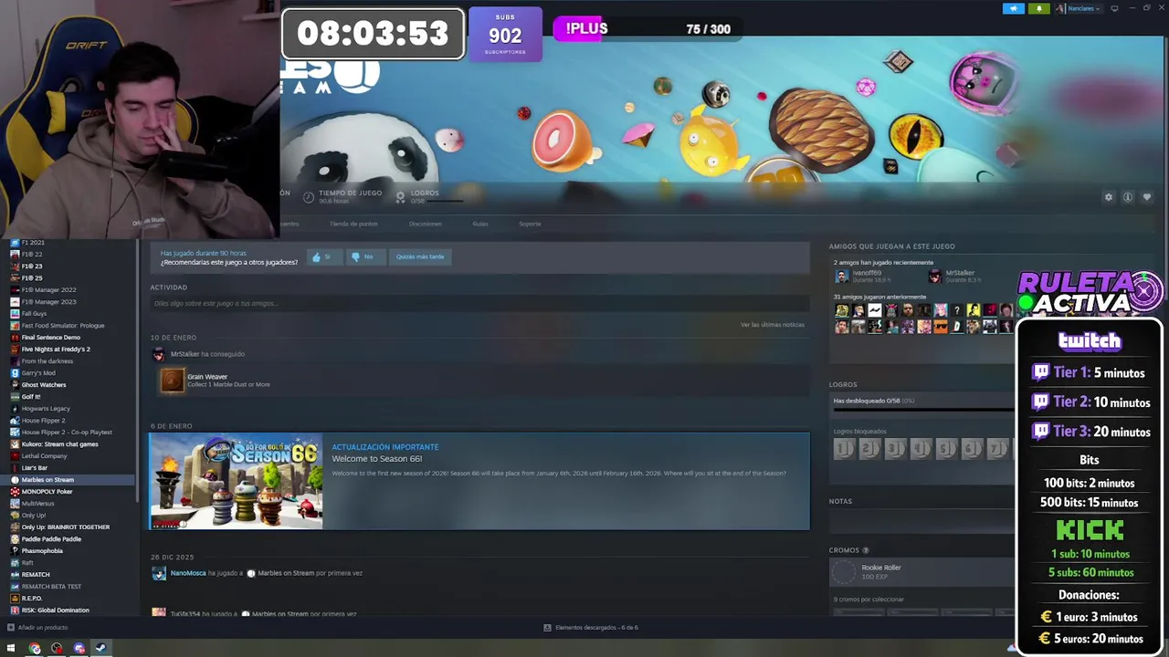This screenshot has height=657, width=1169.
Task: Select Hogwarts Legacy in library
Action: (46, 409)
